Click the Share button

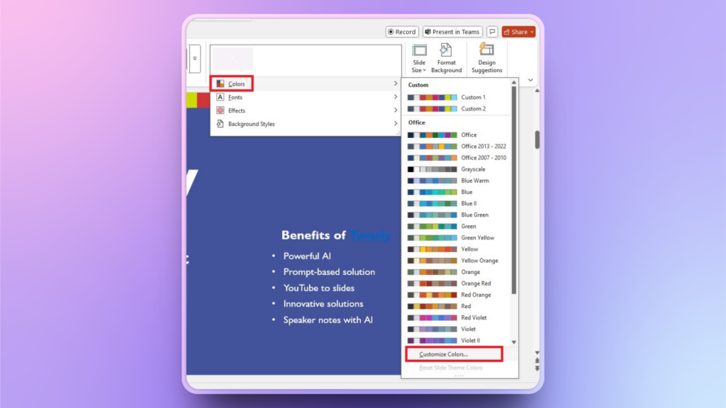518,32
